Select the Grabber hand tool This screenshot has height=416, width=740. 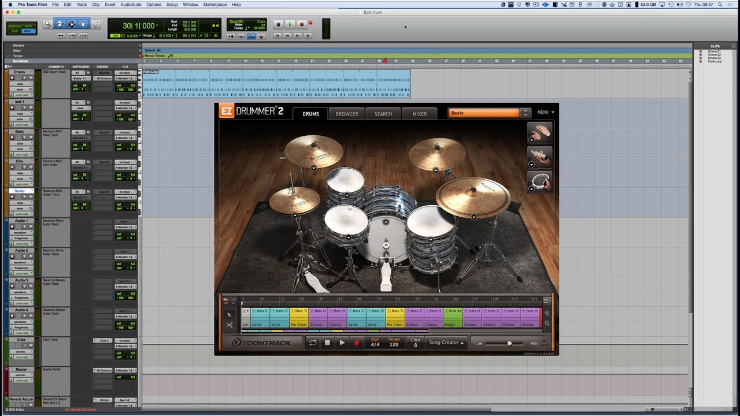coord(83,24)
